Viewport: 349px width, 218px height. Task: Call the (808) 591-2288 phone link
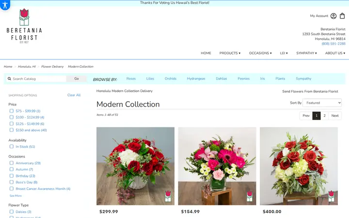(333, 44)
